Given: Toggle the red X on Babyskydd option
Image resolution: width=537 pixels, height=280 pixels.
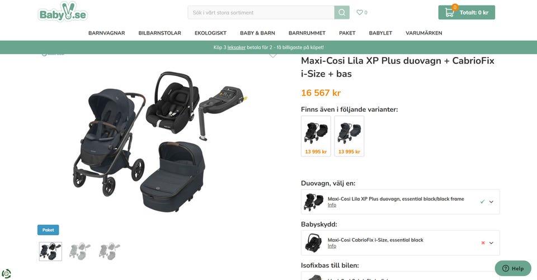Looking at the screenshot, I should pyautogui.click(x=483, y=243).
